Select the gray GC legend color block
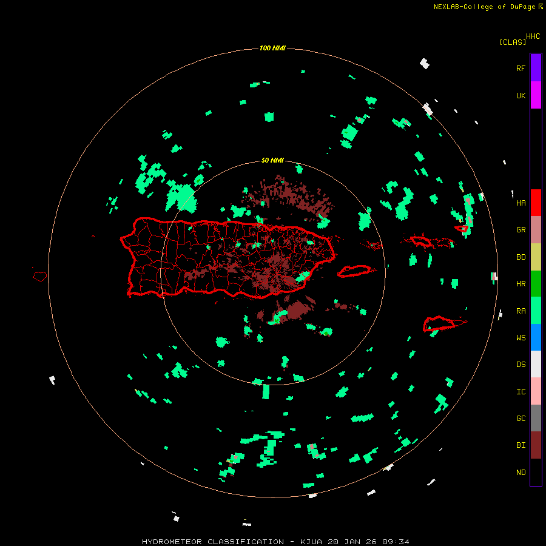Screen dimensions: 546x546 pyautogui.click(x=536, y=418)
